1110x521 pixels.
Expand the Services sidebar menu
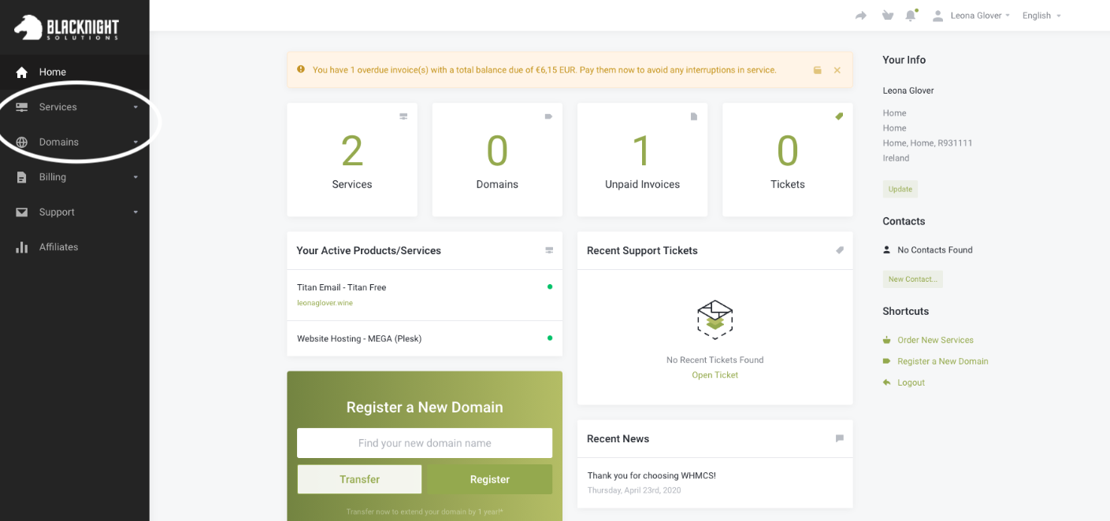click(x=58, y=107)
